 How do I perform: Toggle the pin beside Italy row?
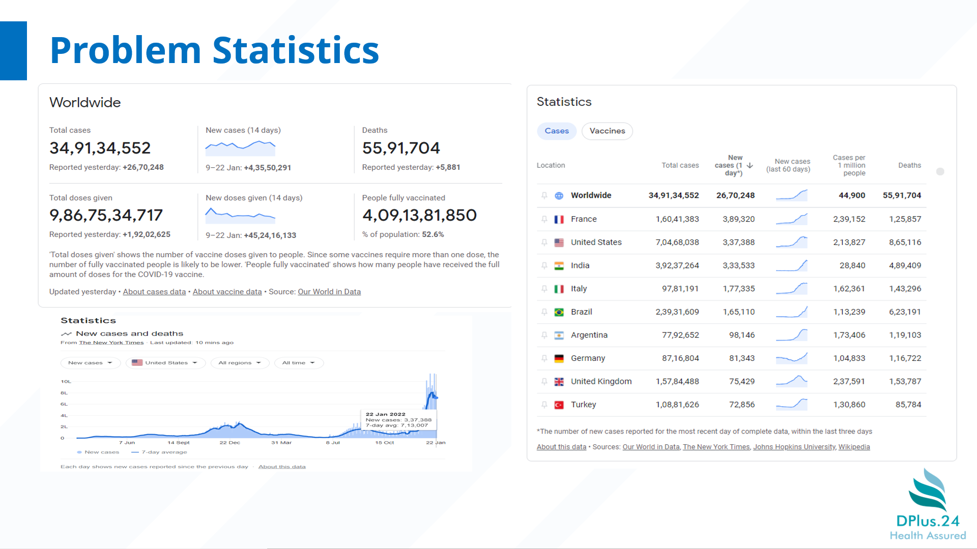[x=544, y=289]
